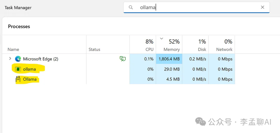
Task: Click the llama icon of Ollama
Action: (18, 79)
